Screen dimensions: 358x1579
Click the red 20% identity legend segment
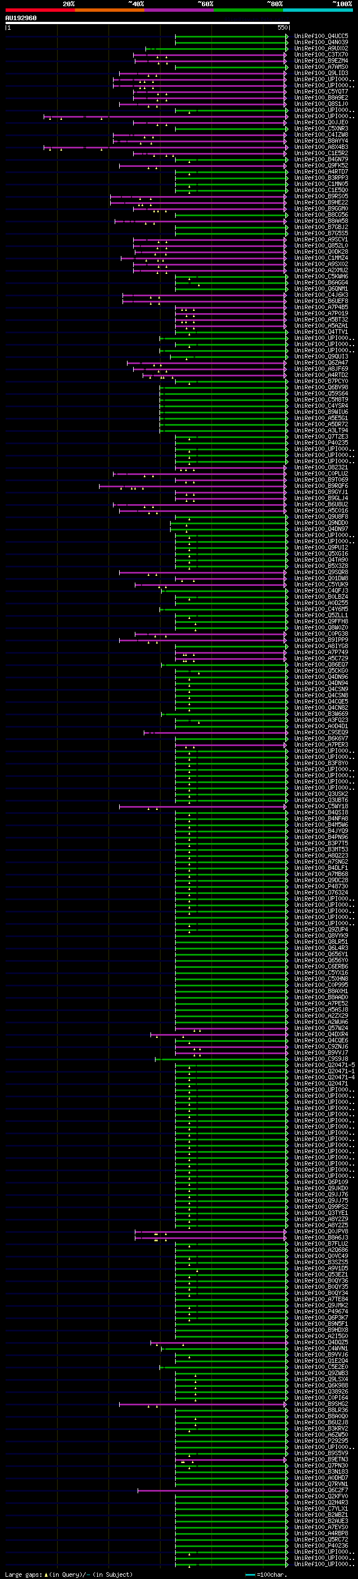coord(40,11)
